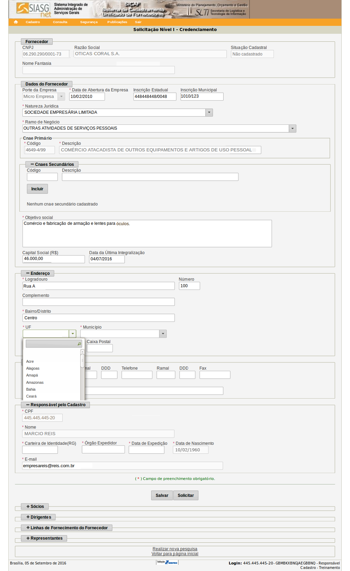Click Cnaes Secundários Descrição field
This screenshot has width=350, height=571.
pos(150,177)
